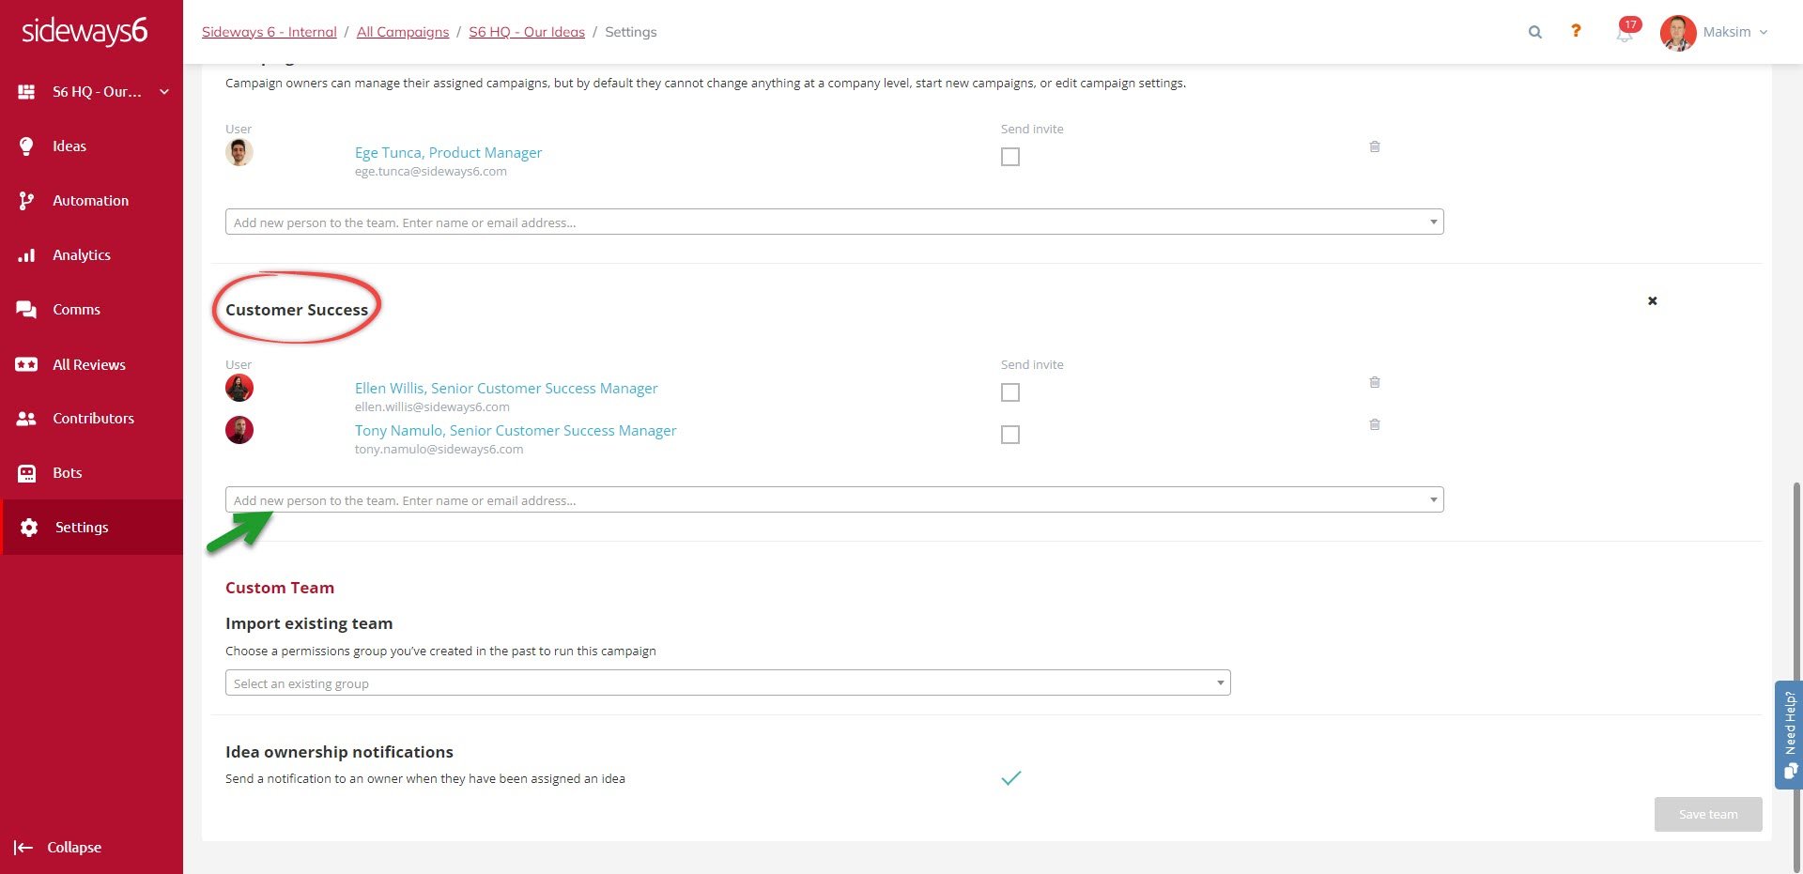This screenshot has height=874, width=1803.
Task: Click the Automation branch icon
Action: (x=26, y=201)
